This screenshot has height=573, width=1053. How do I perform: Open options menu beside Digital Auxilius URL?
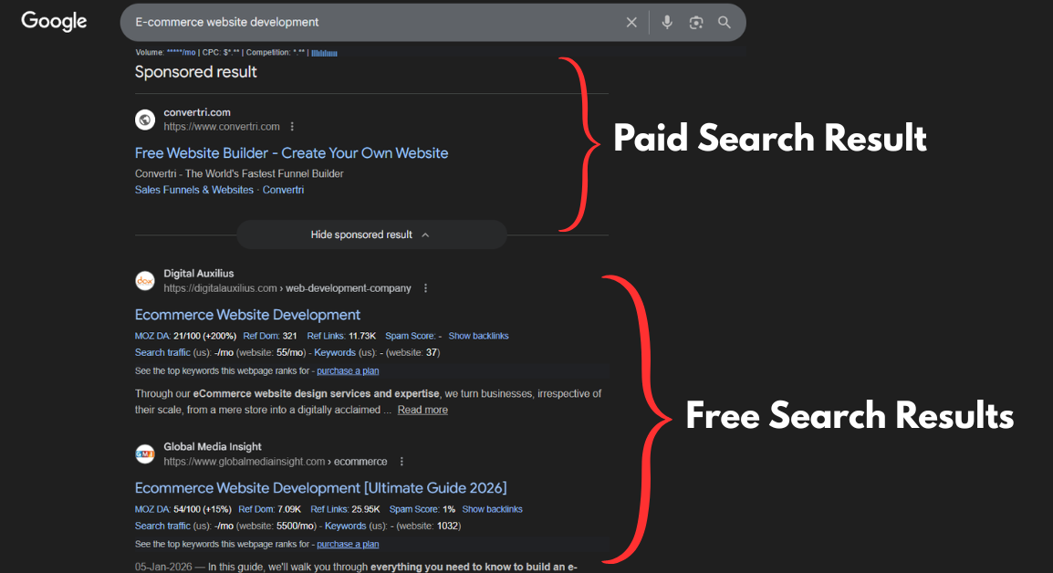pyautogui.click(x=425, y=287)
